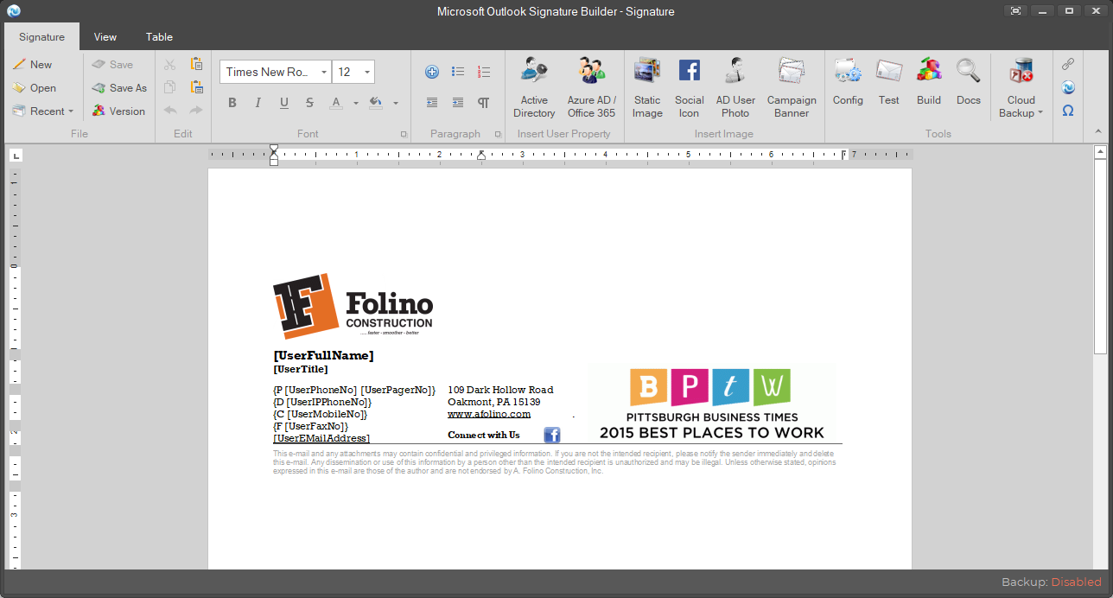Insert AD User Photo

click(735, 87)
